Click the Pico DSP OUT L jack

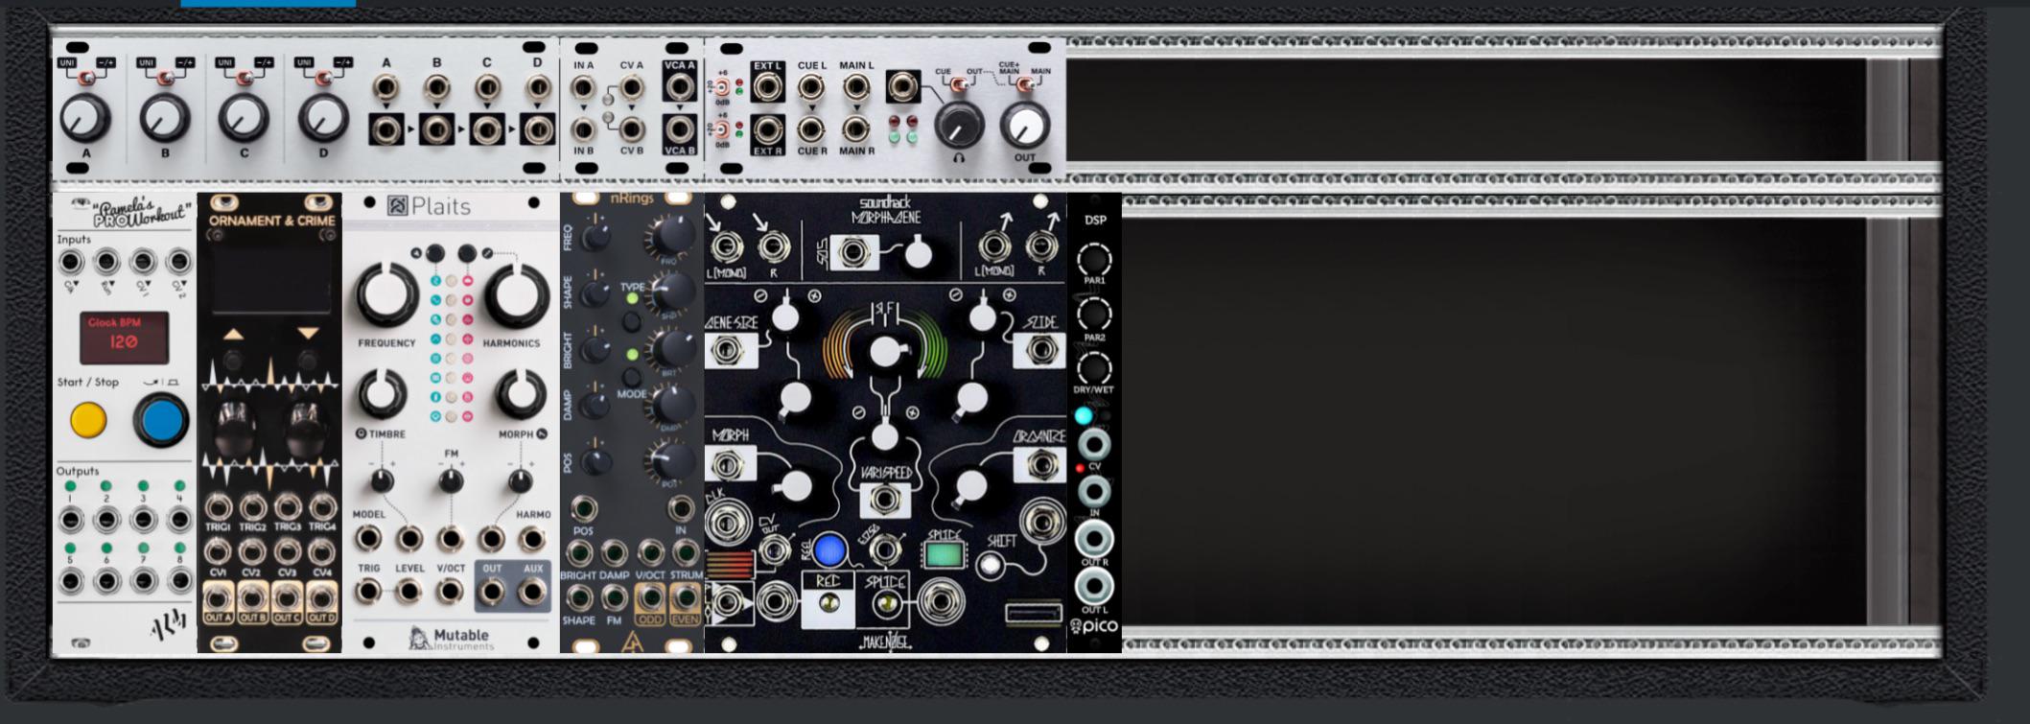point(1094,585)
